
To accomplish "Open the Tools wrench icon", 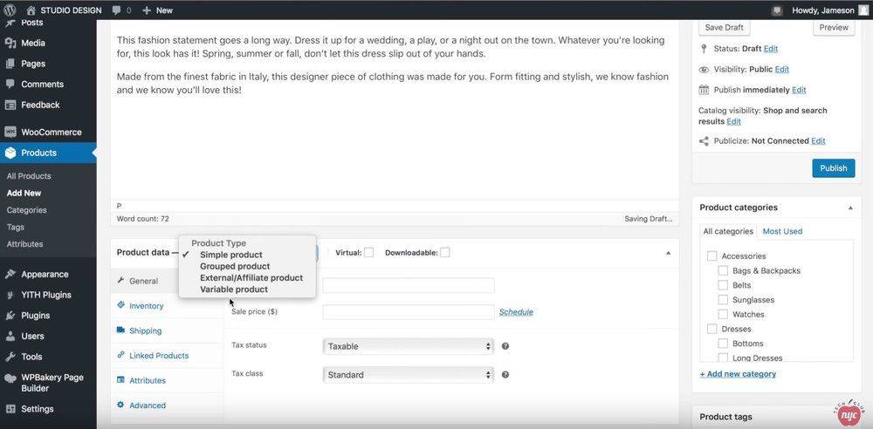I will (x=10, y=357).
